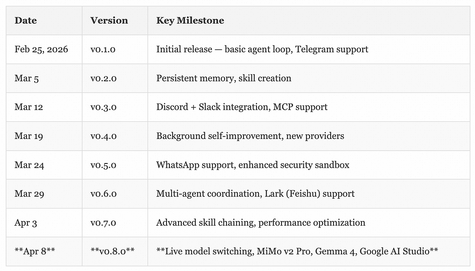This screenshot has width=475, height=271.
Task: Click Multi-agent coordination milestone text
Action: point(256,194)
